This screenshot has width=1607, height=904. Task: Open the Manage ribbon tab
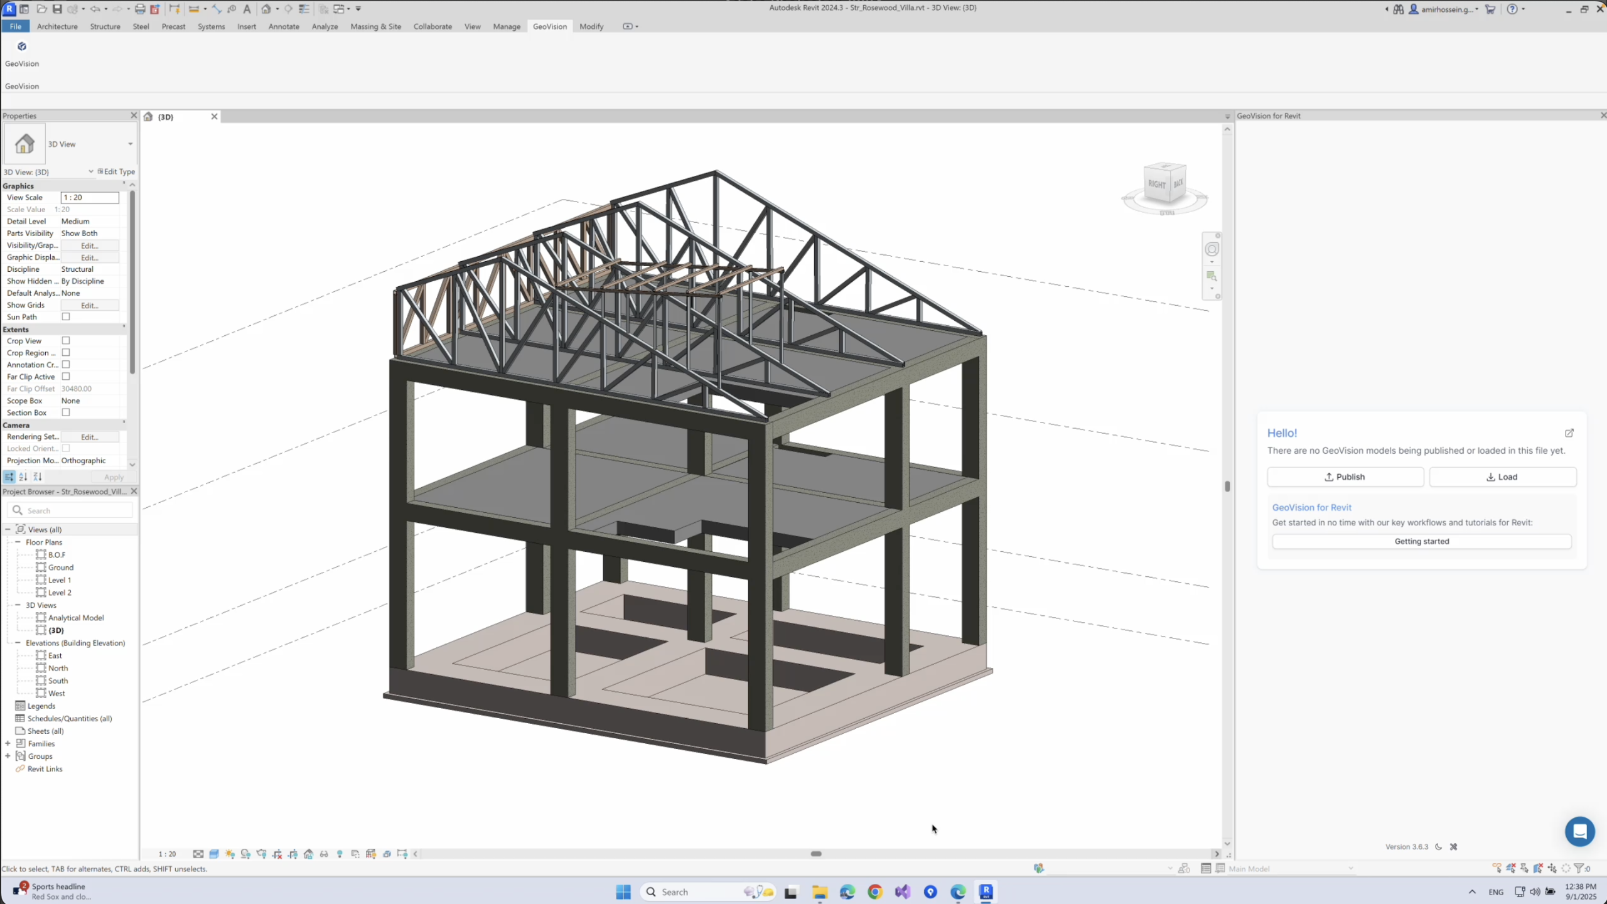point(506,26)
